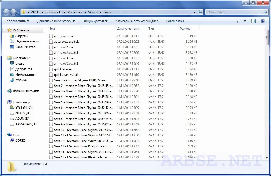Create a folder with Новая папка
271x176 pixels.
(x=175, y=21)
